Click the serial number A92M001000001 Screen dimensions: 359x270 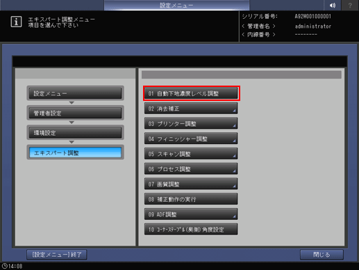pyautogui.click(x=313, y=17)
